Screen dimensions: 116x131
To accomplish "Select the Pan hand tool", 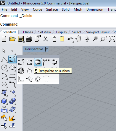I will 78,39.
